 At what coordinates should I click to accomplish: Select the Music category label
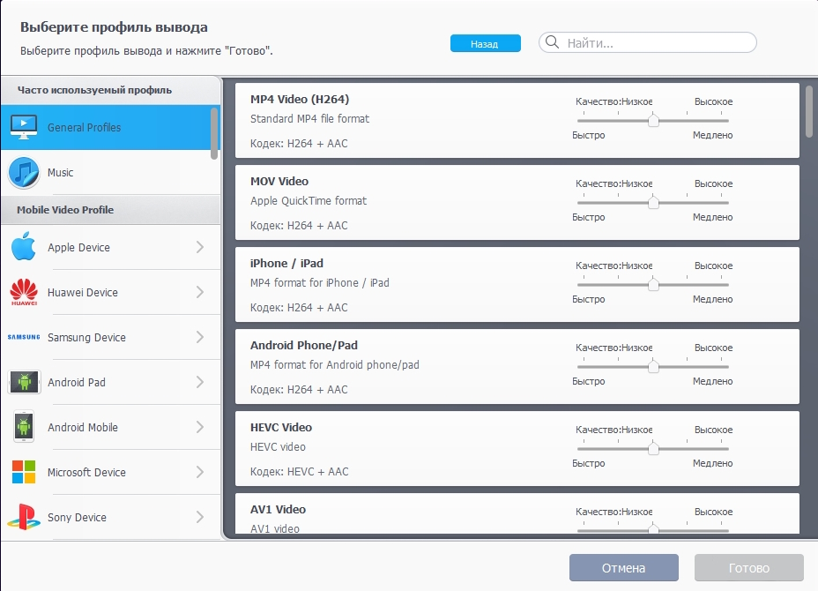(61, 173)
